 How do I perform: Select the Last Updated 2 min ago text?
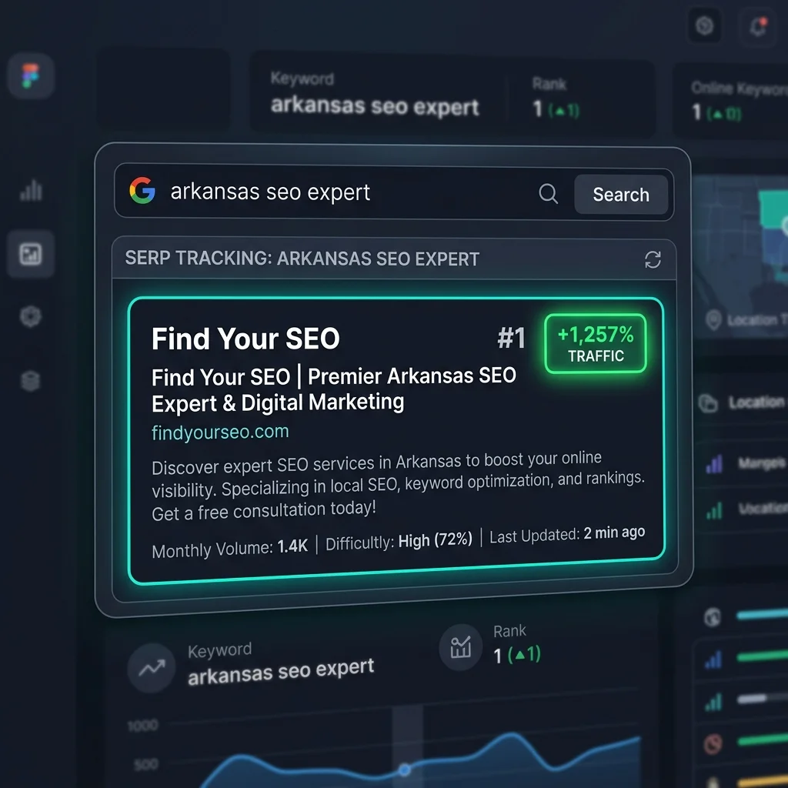click(x=567, y=534)
